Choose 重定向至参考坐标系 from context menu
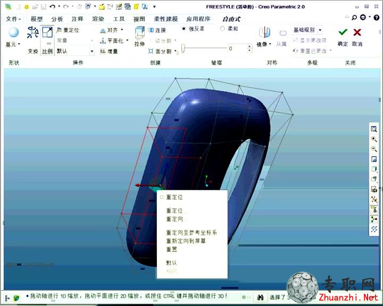The width and height of the screenshot is (383, 306). pyautogui.click(x=191, y=233)
